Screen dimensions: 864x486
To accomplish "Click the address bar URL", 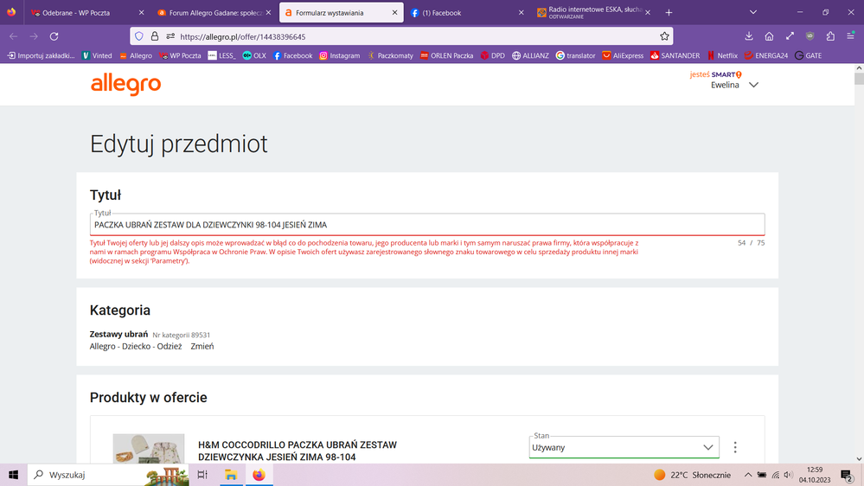I will (243, 37).
